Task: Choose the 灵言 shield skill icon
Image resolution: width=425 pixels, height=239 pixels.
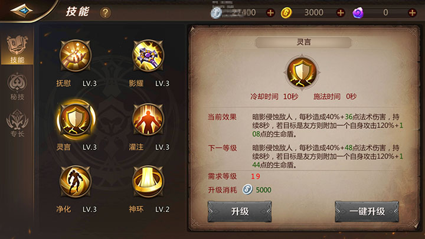Action: click(x=76, y=119)
